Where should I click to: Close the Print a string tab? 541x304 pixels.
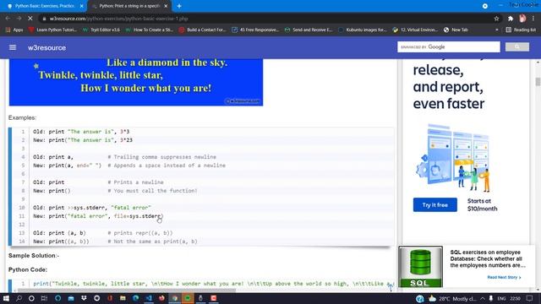pos(166,6)
